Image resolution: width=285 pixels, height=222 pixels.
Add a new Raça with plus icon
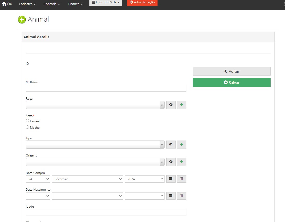click(182, 105)
